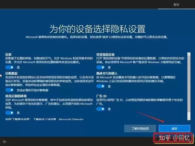Screen dimensions: 195x146
Task: Toggle the 广告 ID advertising switch
Action: click(x=100, y=109)
